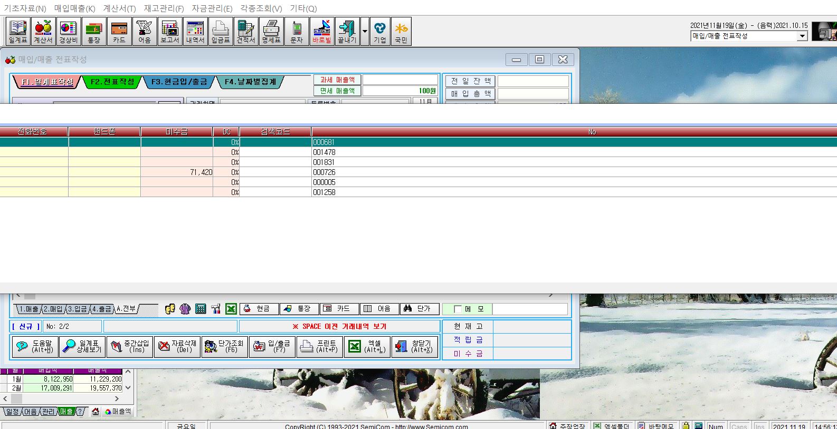
Task: Open the 일계표 toolbar icon
Action: (18, 32)
